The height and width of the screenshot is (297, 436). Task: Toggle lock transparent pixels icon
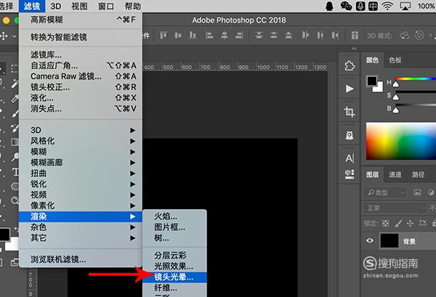pyautogui.click(x=385, y=223)
